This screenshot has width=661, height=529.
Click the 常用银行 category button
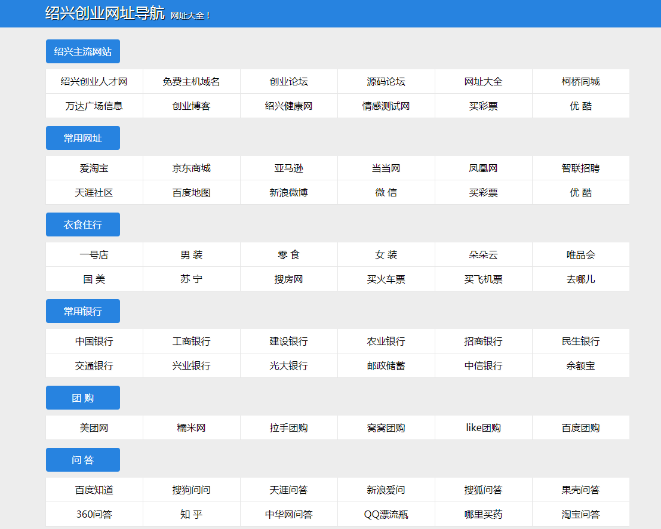(x=82, y=311)
